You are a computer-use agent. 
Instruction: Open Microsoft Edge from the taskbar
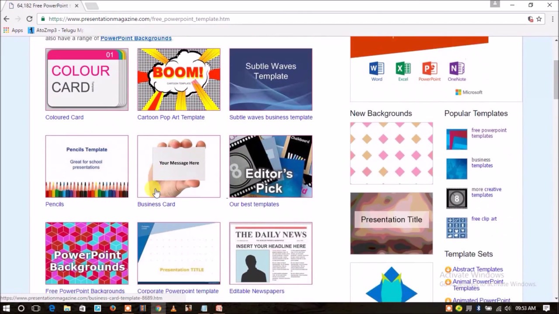pos(52,308)
